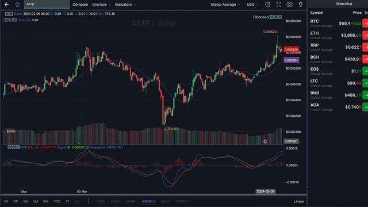The height and width of the screenshot is (207, 368).
Task: Sort watchlist by Price column header
Action: [357, 13]
